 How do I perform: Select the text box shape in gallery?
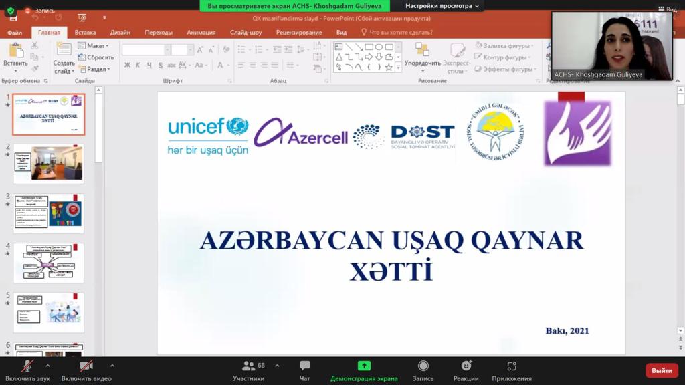[339, 47]
